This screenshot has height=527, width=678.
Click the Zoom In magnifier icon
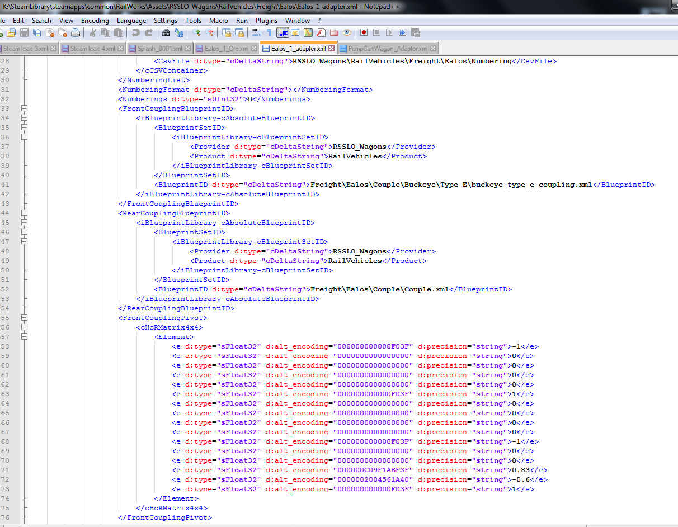(x=196, y=33)
